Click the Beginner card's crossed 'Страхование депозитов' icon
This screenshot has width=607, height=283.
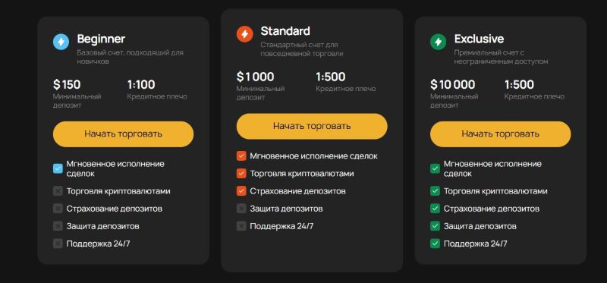58,209
